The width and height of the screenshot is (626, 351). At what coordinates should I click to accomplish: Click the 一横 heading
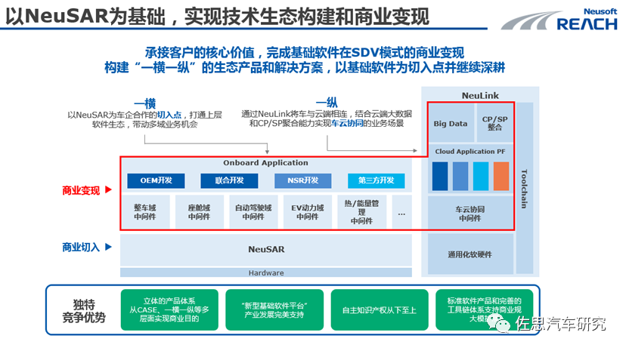click(145, 103)
